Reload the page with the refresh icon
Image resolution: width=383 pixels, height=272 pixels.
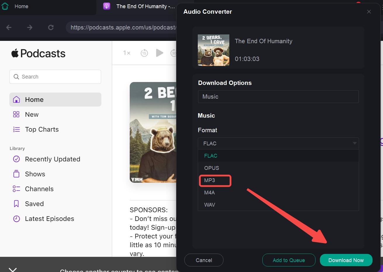pyautogui.click(x=51, y=27)
